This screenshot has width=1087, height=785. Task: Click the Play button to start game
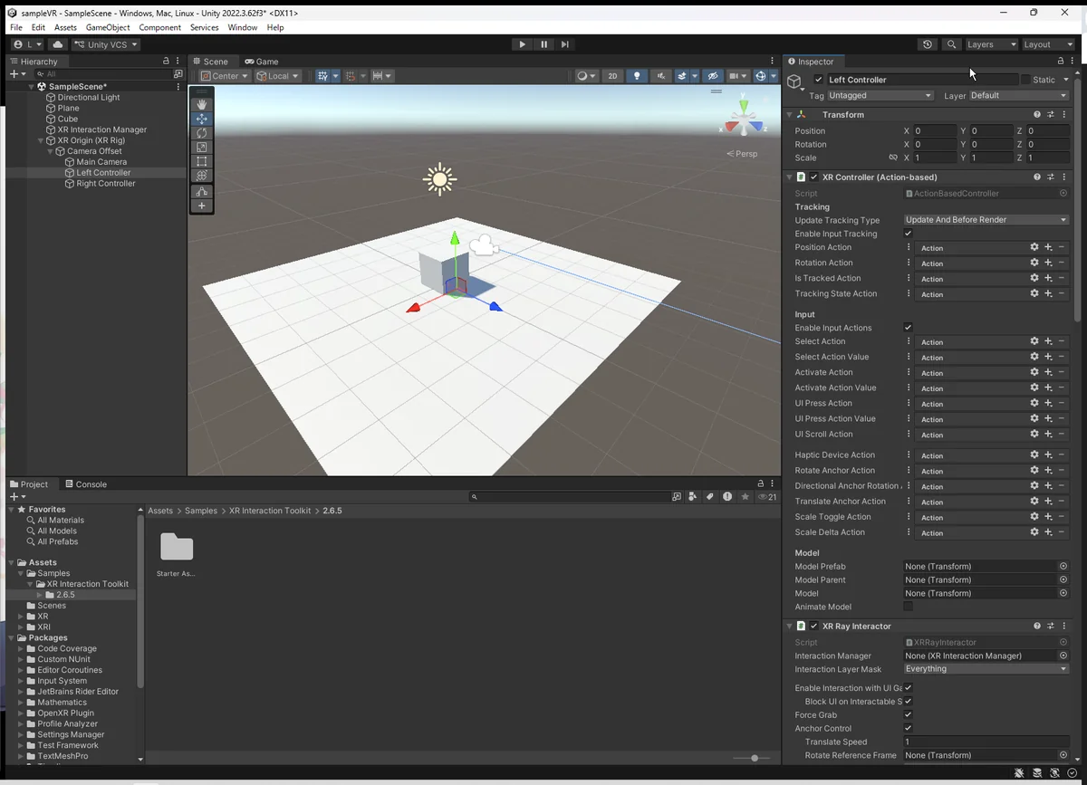pyautogui.click(x=522, y=44)
